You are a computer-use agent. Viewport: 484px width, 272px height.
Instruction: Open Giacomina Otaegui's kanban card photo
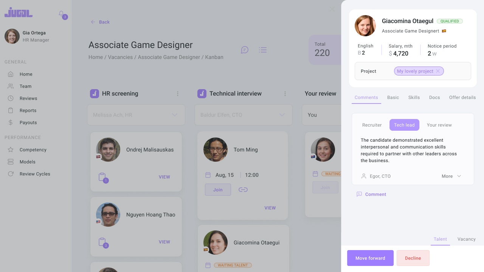pyautogui.click(x=216, y=243)
